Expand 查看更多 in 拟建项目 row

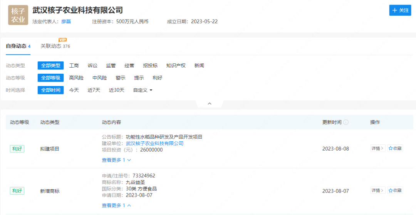click(116, 160)
